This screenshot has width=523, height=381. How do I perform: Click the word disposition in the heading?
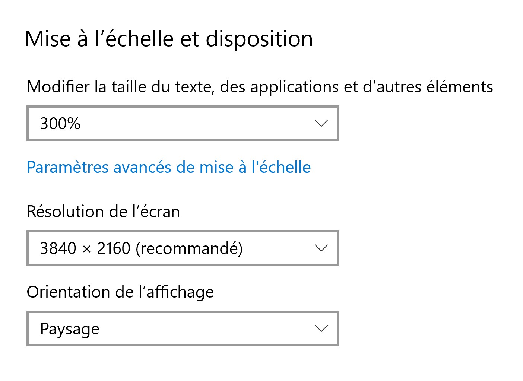[259, 39]
